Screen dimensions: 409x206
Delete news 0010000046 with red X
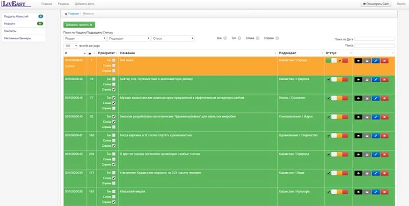384,98
